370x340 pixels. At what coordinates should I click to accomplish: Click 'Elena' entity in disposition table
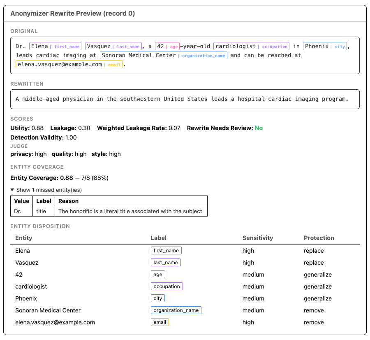(23, 251)
